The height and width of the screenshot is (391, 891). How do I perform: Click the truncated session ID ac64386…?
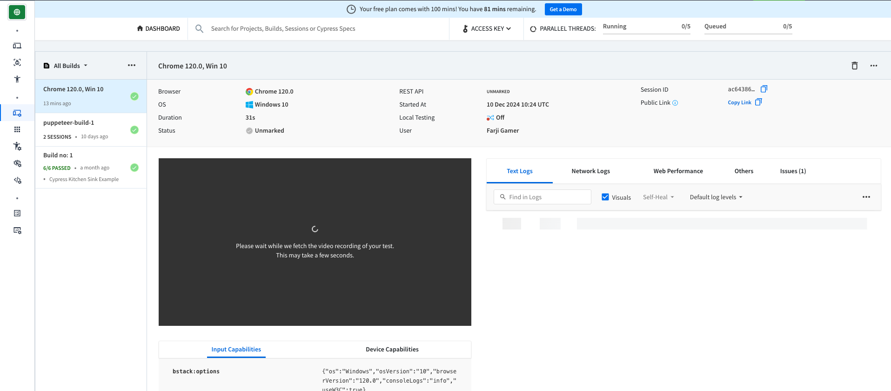(x=741, y=89)
